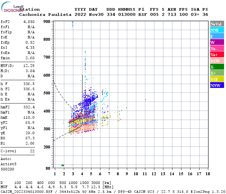Select the Vo+ red legend swatch

coord(217,55)
